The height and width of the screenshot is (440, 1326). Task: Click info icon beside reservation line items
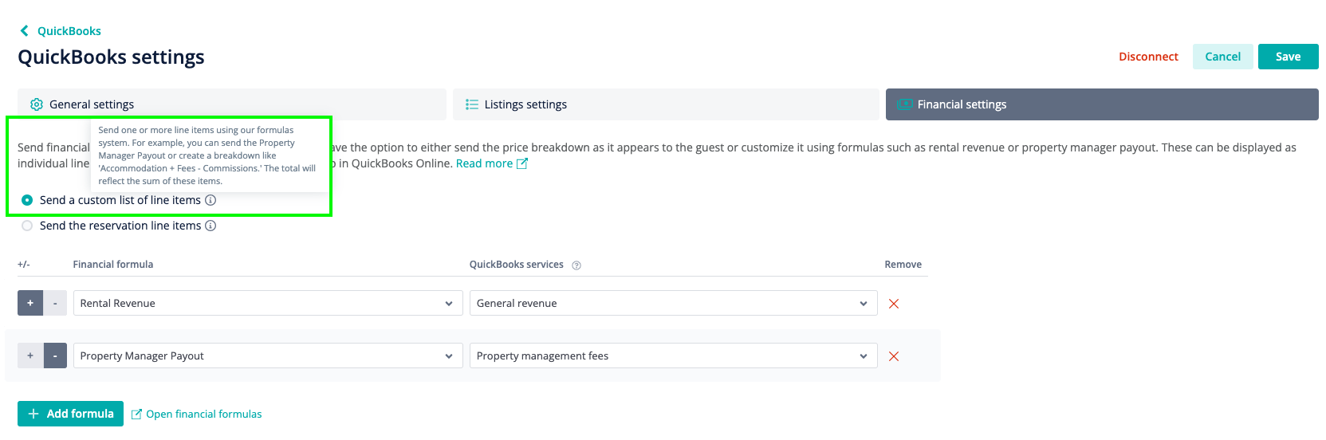pos(211,226)
